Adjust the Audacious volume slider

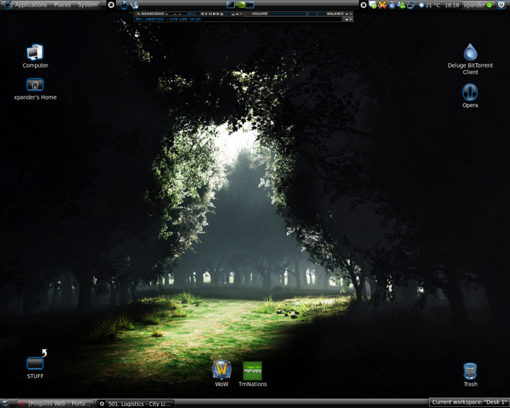pos(288,13)
